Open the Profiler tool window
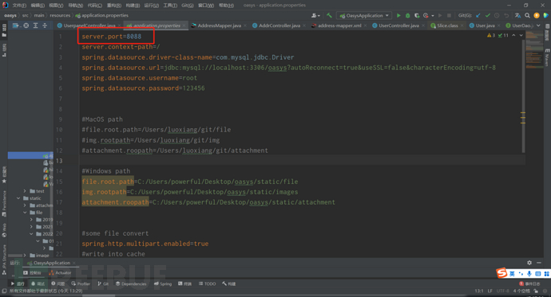The width and height of the screenshot is (551, 297). point(81,283)
